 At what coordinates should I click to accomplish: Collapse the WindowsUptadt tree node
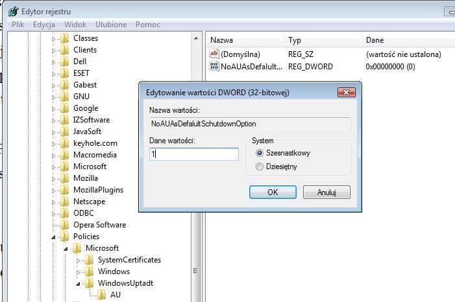click(x=78, y=284)
